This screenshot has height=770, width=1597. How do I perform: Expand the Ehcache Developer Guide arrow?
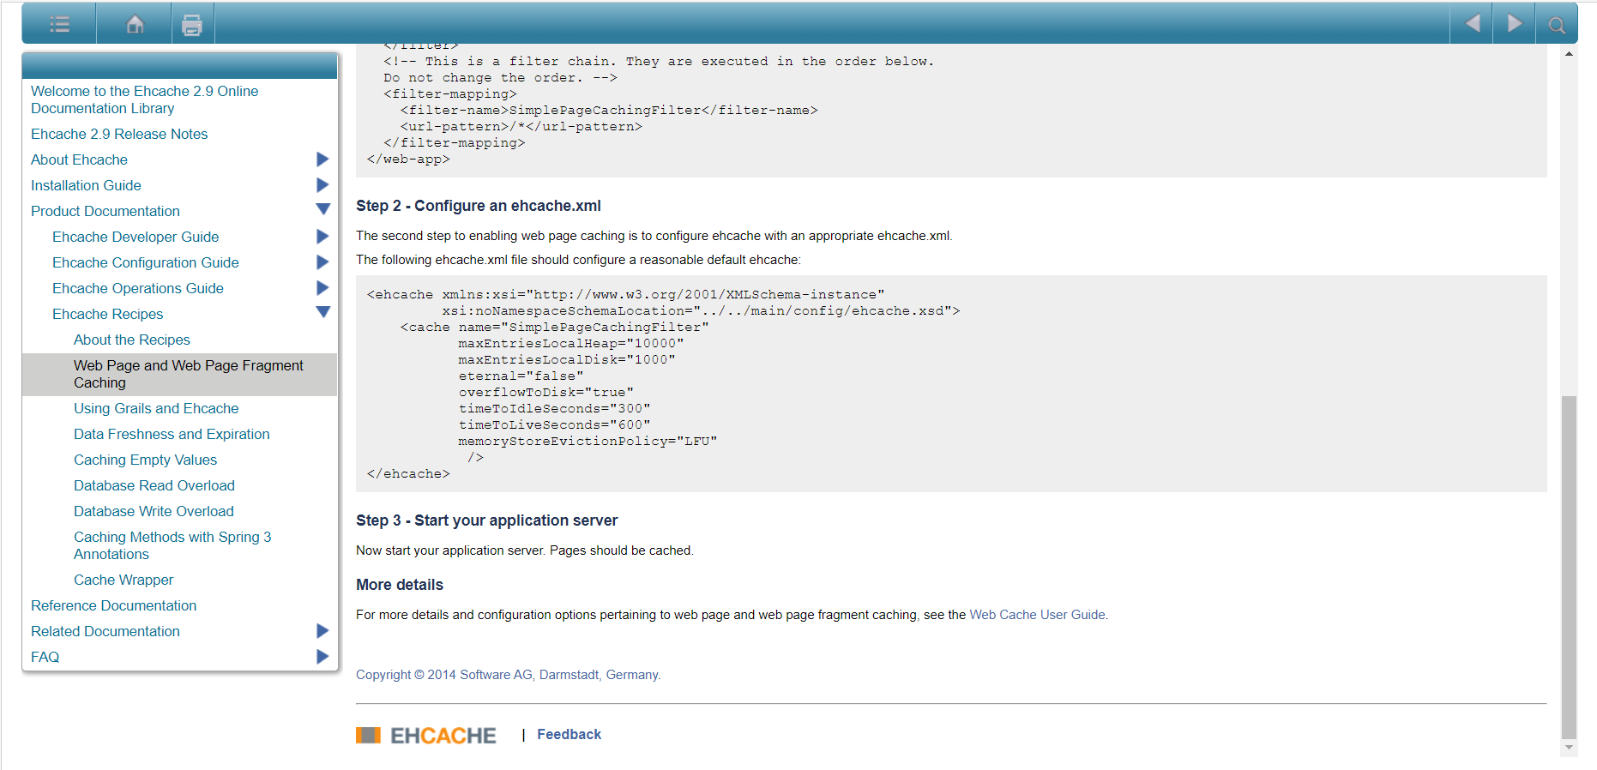point(322,237)
